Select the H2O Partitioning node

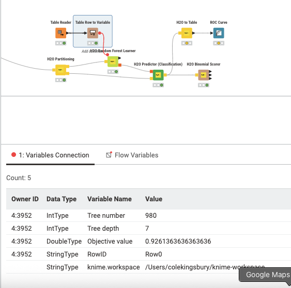tap(60, 70)
